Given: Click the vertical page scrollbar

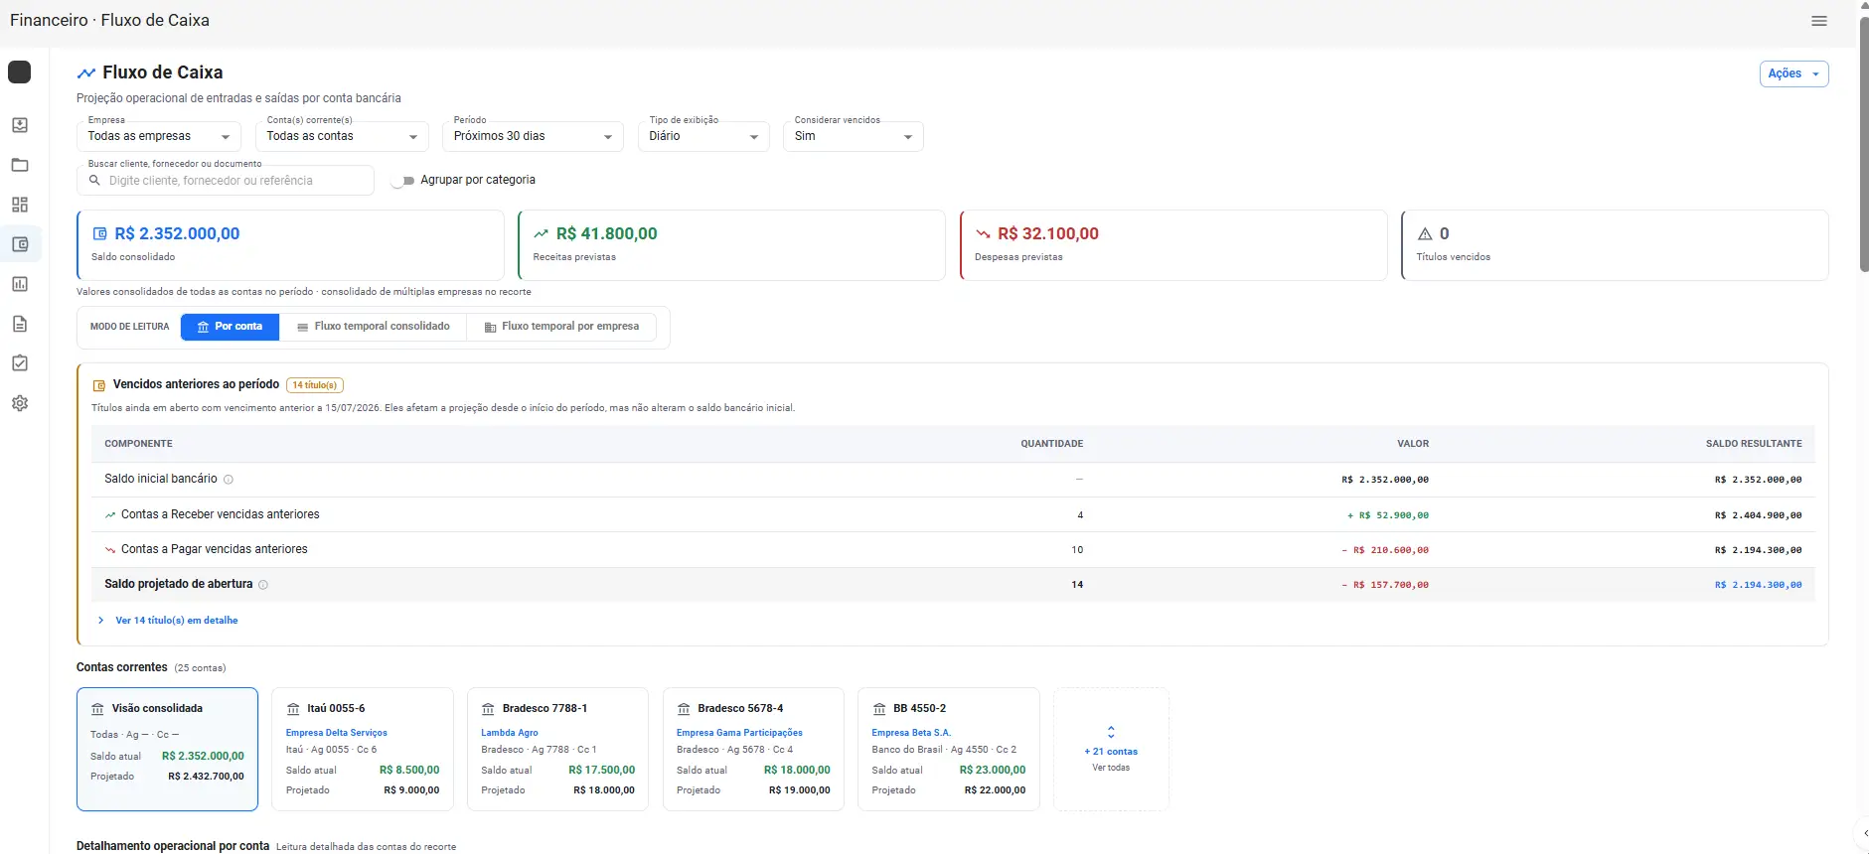Looking at the screenshot, I should 1864,145.
